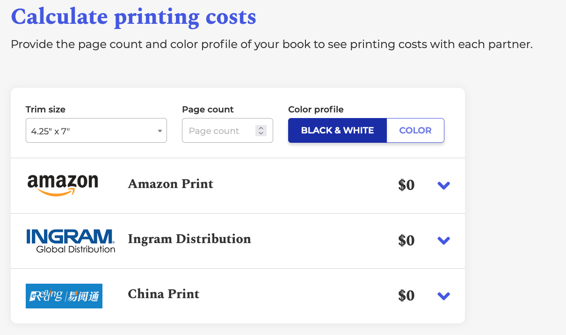Switch color profile to COLOR
Viewport: 566px width, 335px height.
pos(415,130)
